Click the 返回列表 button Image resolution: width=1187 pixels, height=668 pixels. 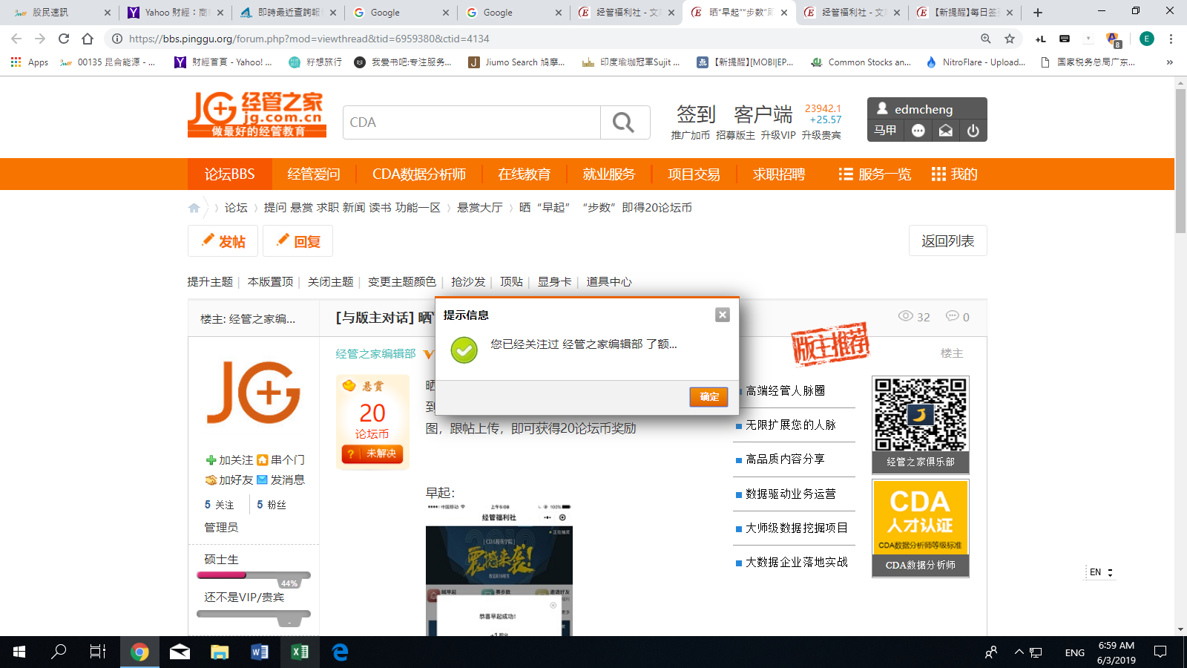click(x=948, y=241)
